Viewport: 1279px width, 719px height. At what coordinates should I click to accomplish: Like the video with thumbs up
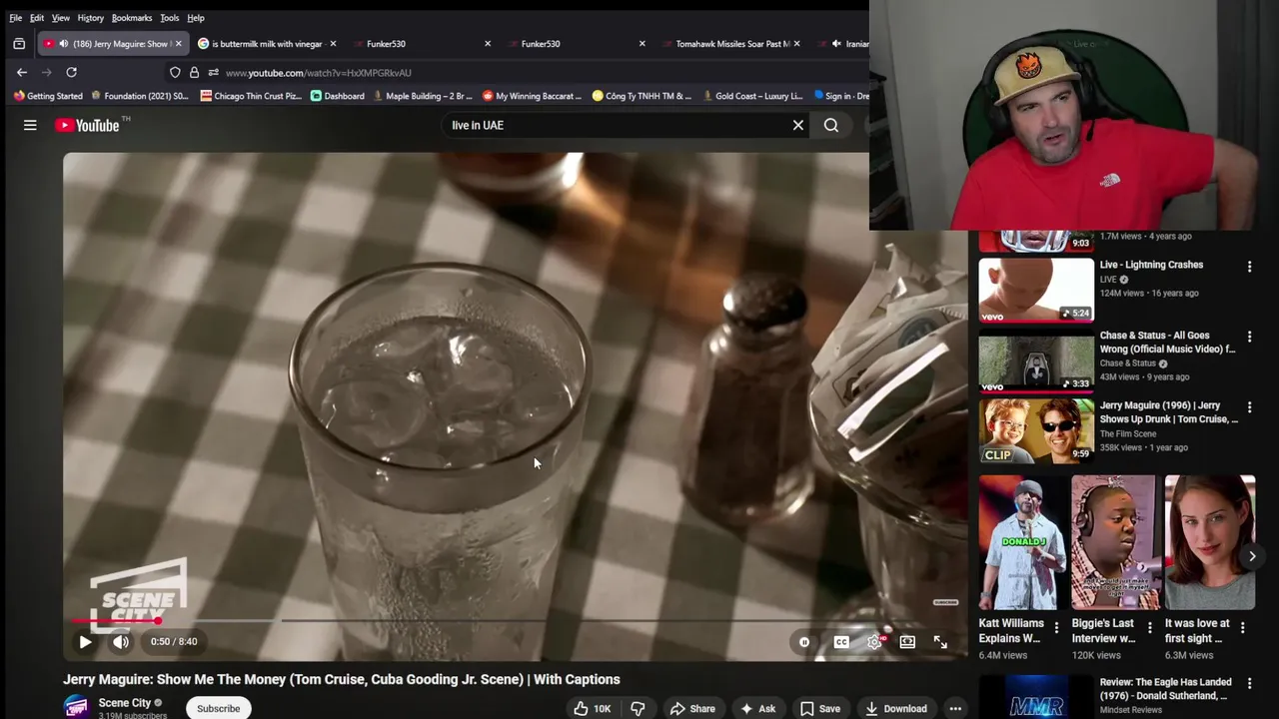[592, 709]
